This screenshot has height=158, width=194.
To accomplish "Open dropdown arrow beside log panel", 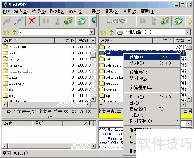I will click(x=189, y=123).
